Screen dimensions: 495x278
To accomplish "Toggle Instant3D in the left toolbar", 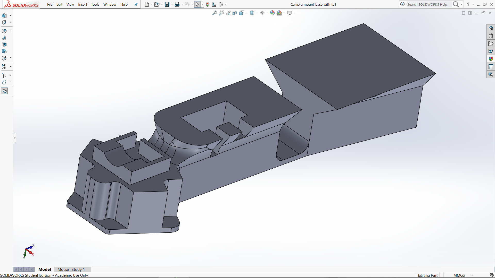I will [4, 91].
